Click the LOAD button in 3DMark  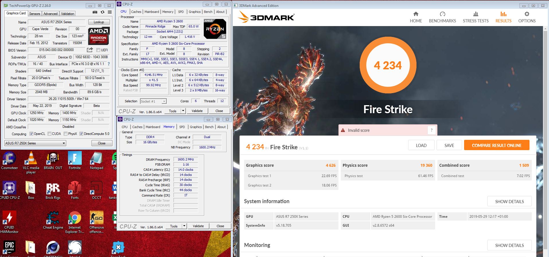[x=421, y=145]
